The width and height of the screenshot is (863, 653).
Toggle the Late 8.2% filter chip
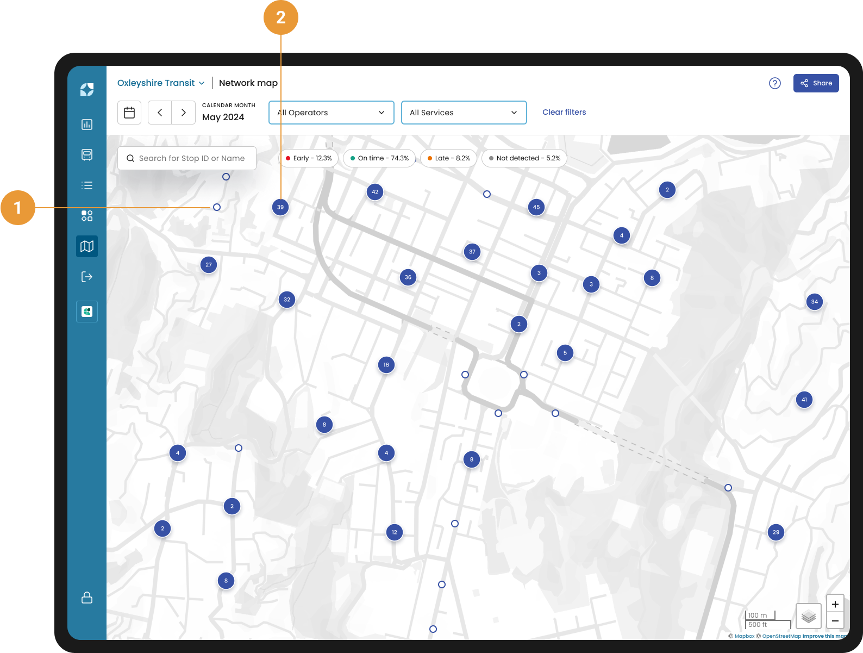[448, 158]
